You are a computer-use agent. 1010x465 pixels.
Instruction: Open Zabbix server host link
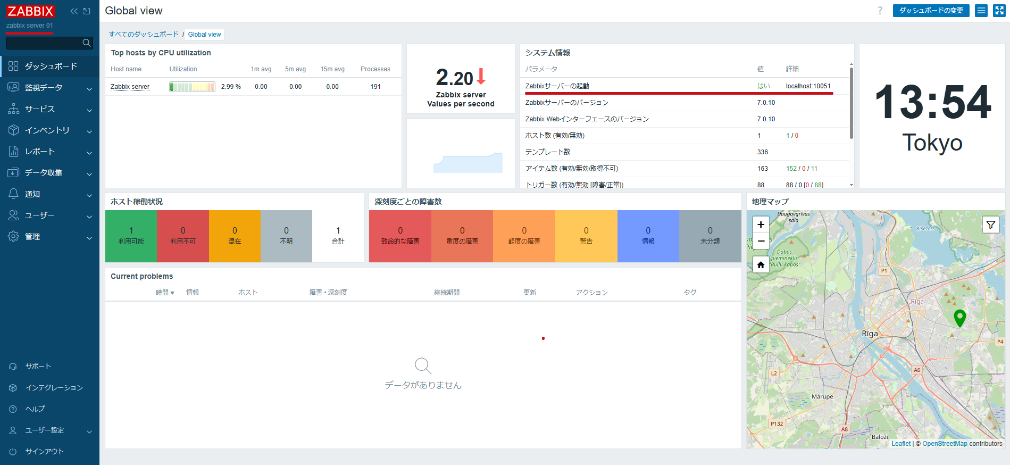[130, 87]
